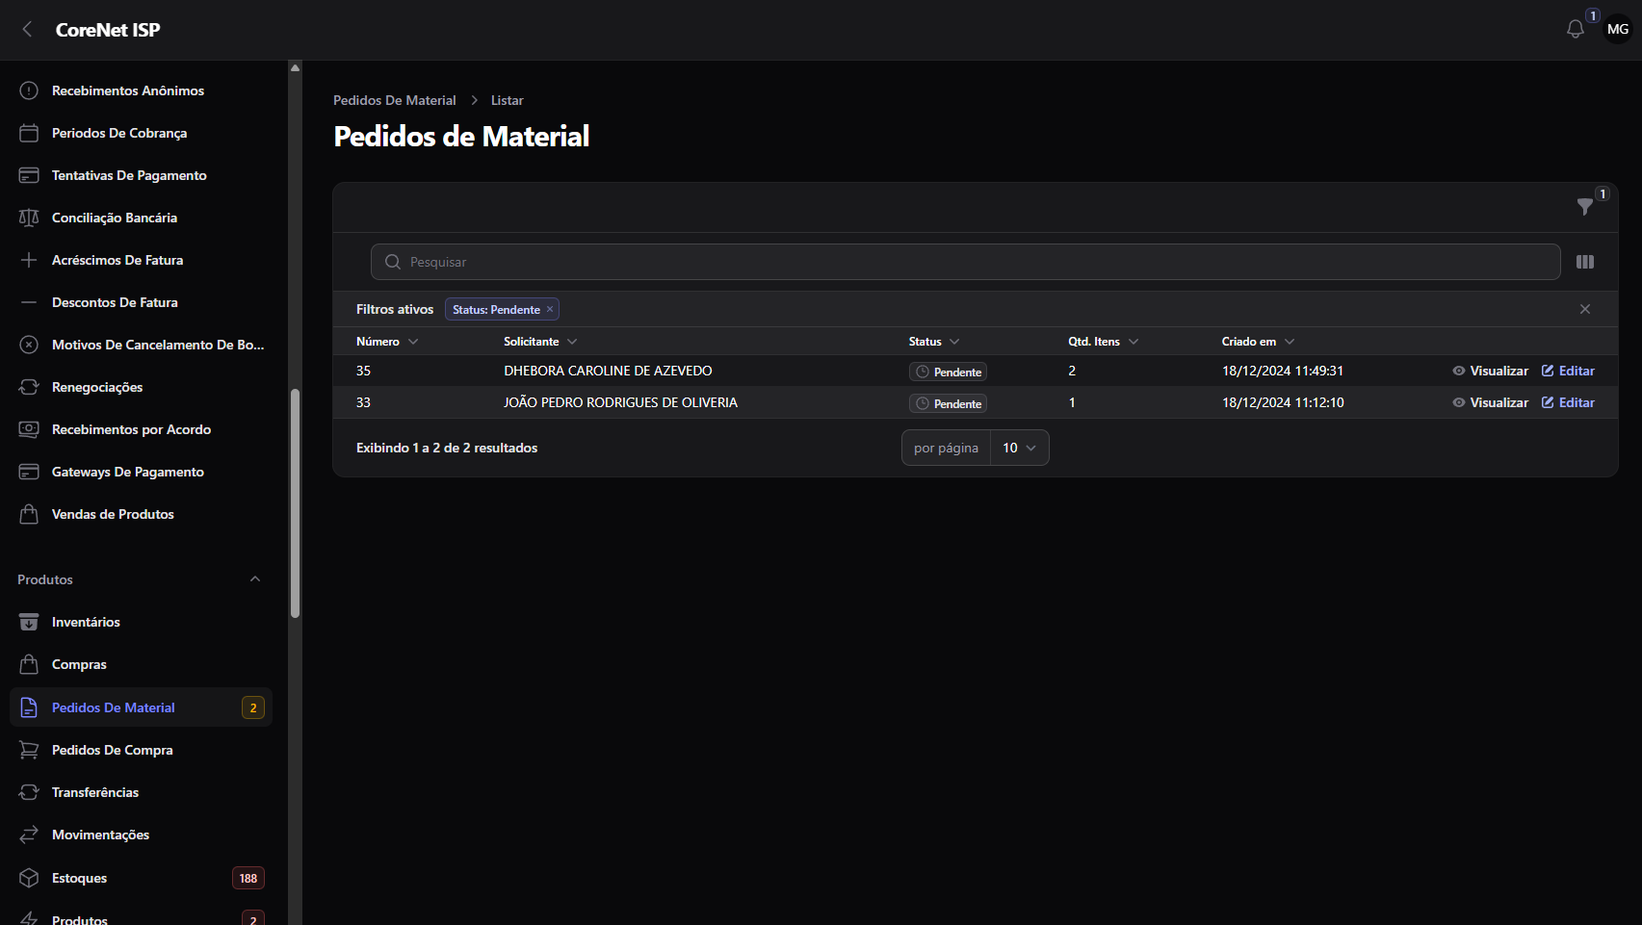Click the Inventários archive icon
This screenshot has height=925, width=1642.
tap(29, 622)
